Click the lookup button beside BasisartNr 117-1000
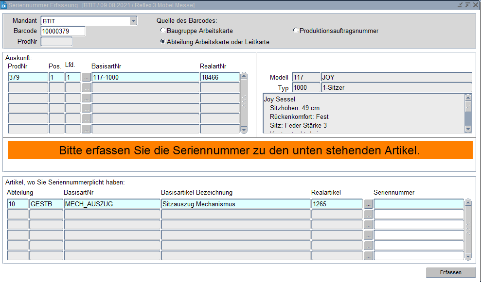The image size is (481, 282). [x=86, y=77]
